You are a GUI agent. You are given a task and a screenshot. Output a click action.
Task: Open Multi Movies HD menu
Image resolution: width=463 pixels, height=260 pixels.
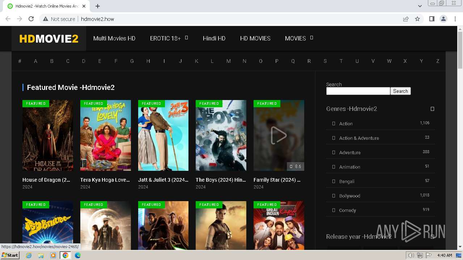(114, 38)
